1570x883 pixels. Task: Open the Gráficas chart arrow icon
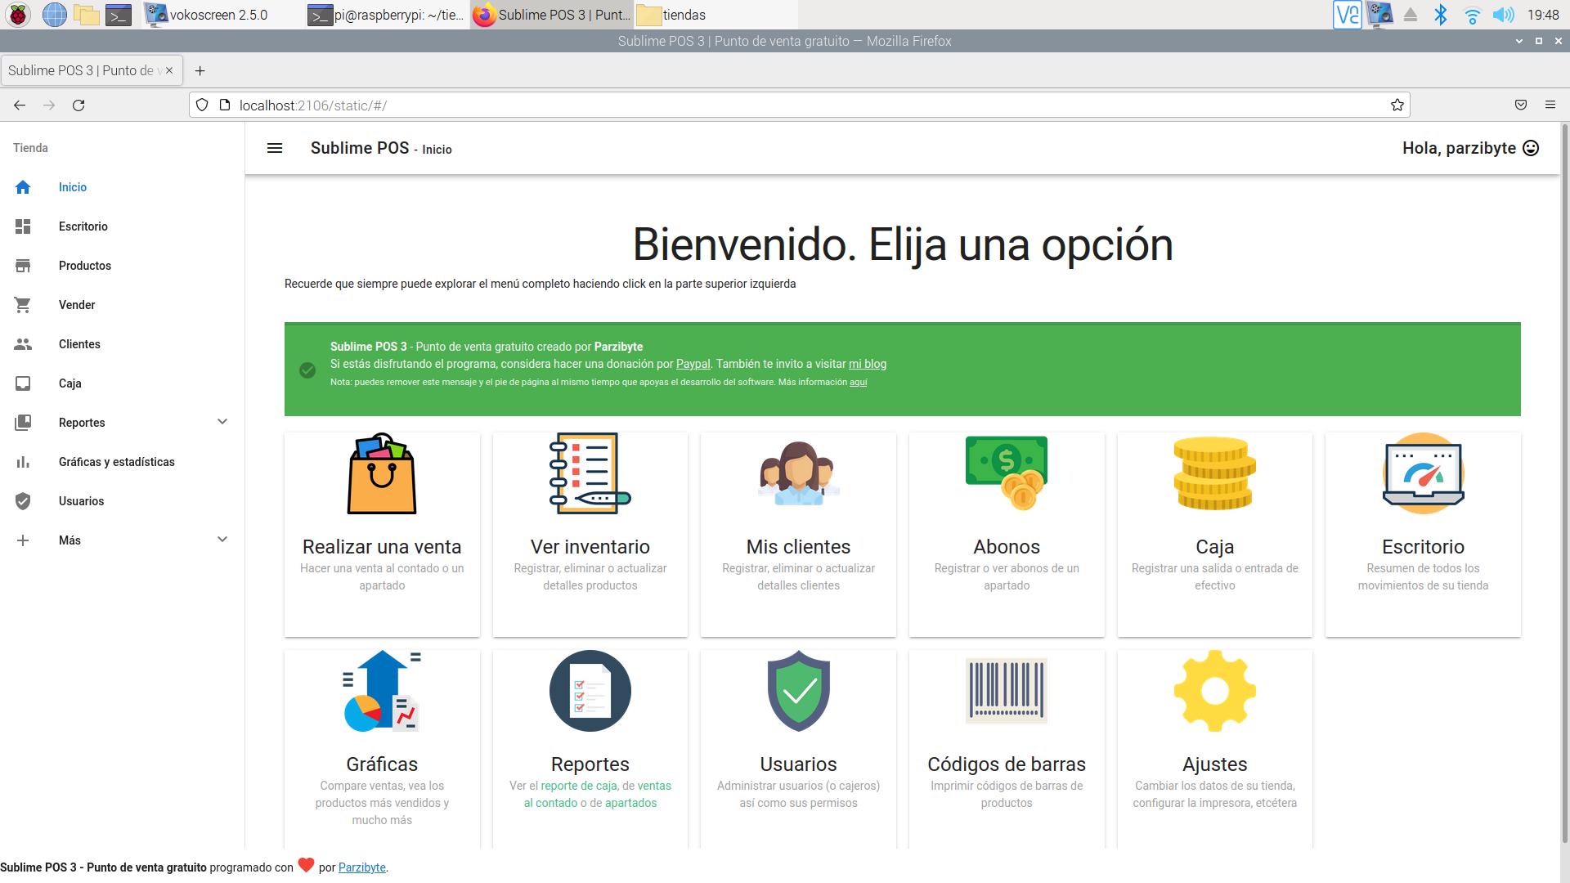pyautogui.click(x=382, y=691)
